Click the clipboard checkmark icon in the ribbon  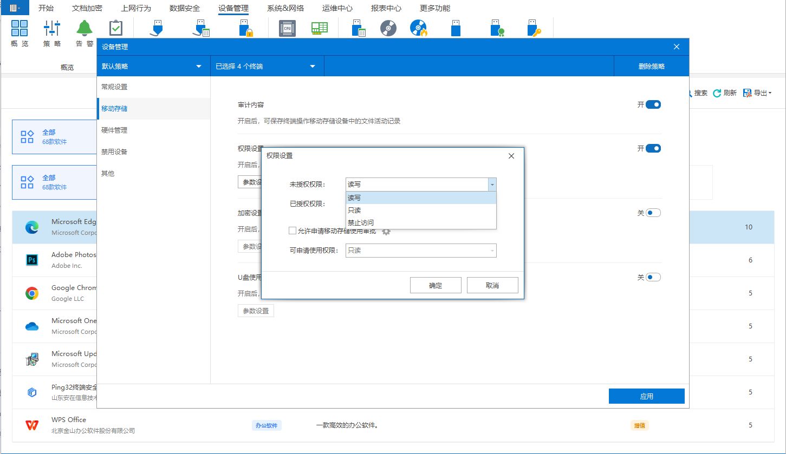point(116,28)
